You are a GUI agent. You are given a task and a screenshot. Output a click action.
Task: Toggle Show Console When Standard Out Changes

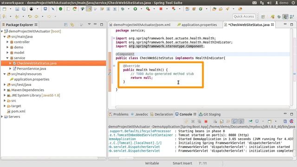[x=234, y=122]
